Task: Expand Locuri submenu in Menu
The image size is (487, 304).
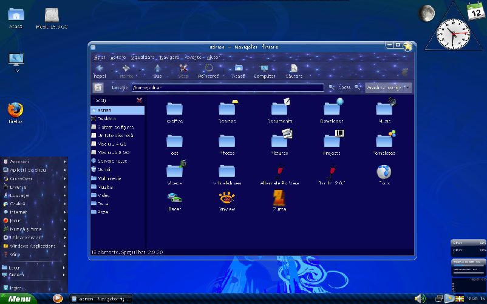Action: [34, 268]
